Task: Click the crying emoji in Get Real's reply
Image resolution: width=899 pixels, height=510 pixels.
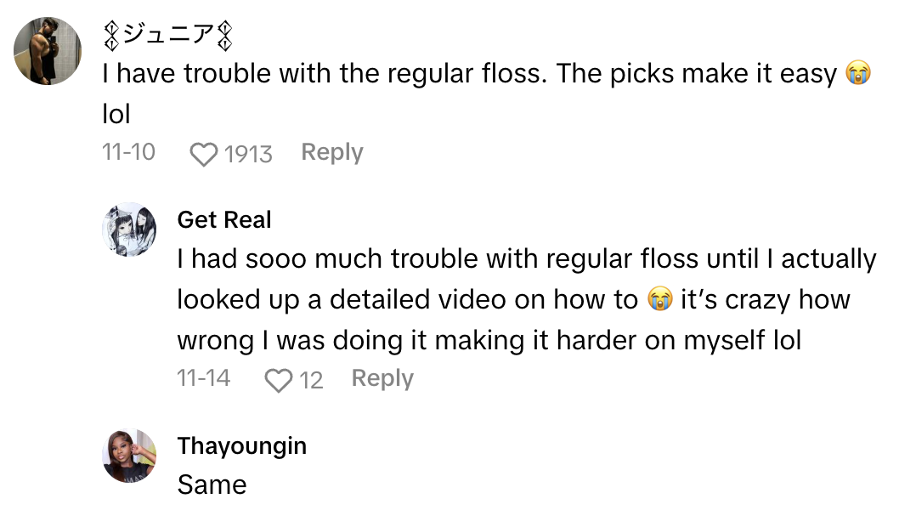Action: 659,300
